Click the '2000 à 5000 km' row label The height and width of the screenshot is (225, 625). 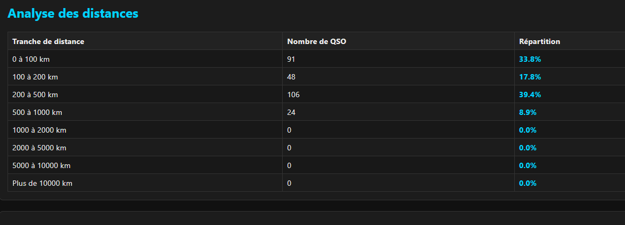(39, 148)
